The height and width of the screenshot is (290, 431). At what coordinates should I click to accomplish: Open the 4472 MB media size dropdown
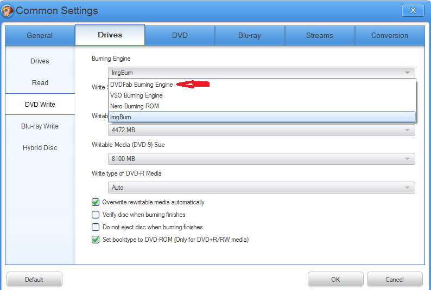[x=262, y=130]
